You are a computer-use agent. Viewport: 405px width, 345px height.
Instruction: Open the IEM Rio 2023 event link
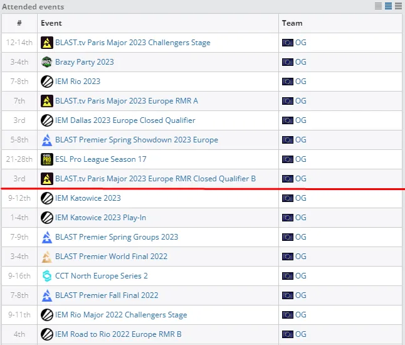[78, 82]
